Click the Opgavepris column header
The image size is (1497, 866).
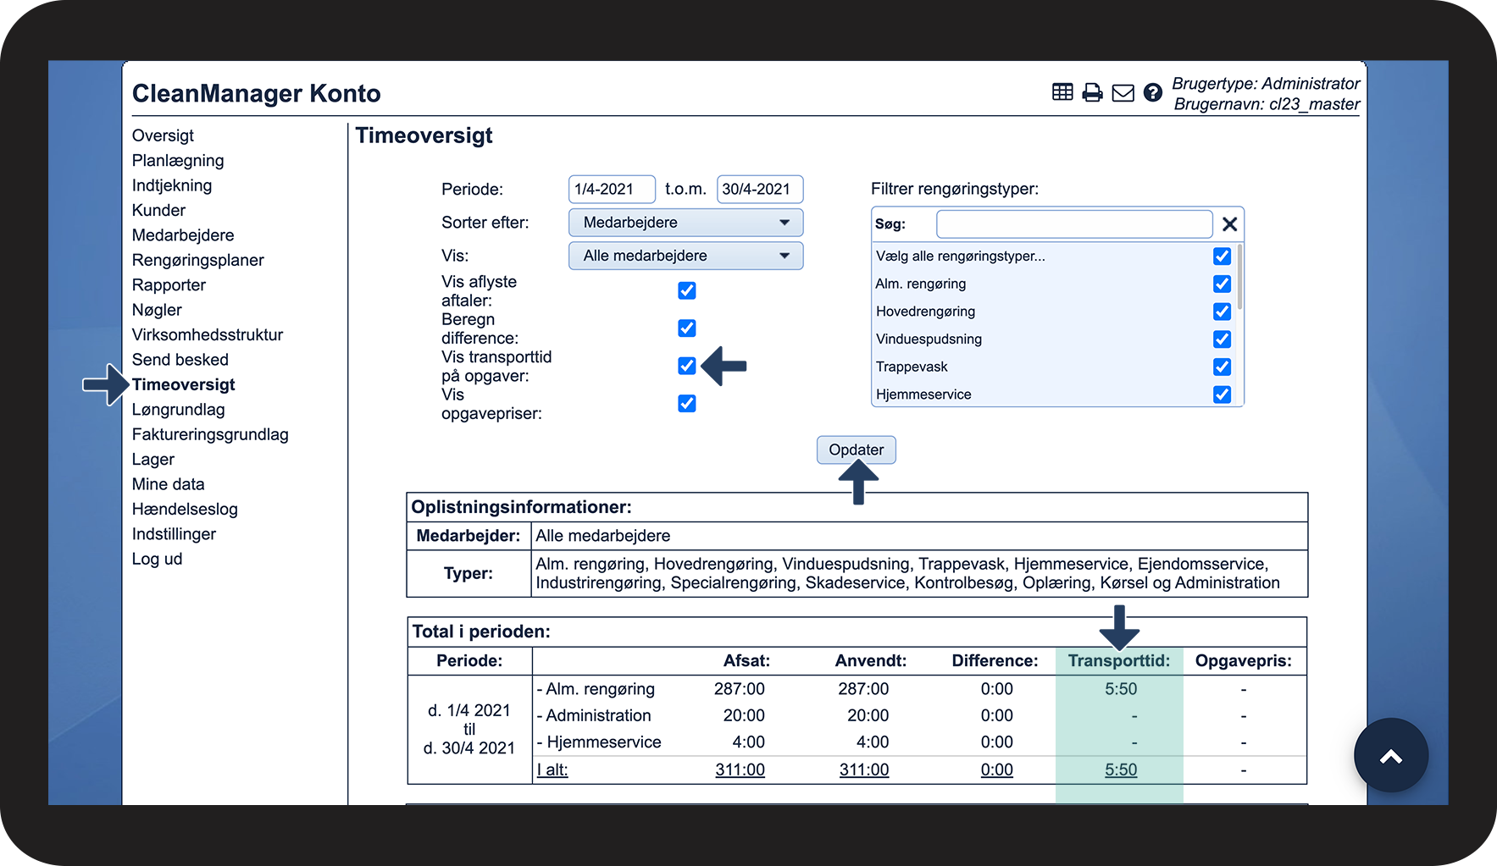click(1243, 660)
